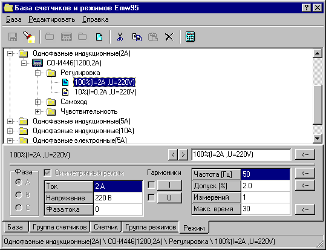Click the next mode > button
Image resolution: width=326 pixels, height=250 pixels.
(183, 154)
